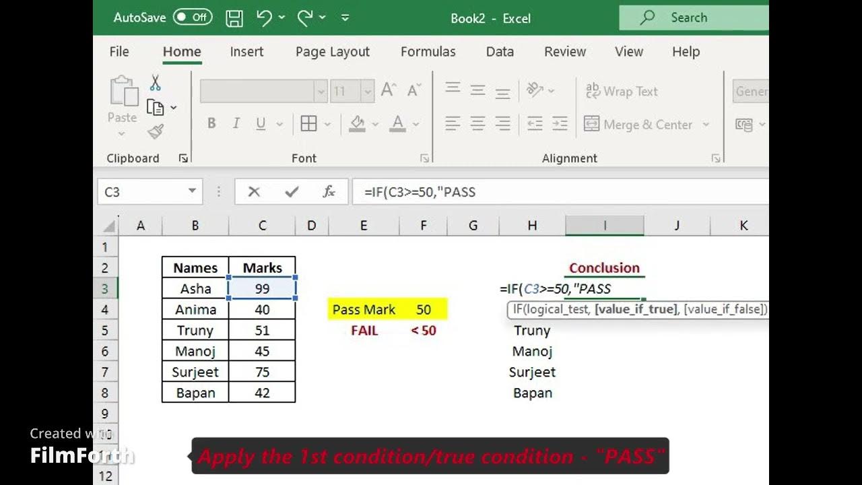Open the Copy dropdown arrow
The height and width of the screenshot is (485, 862).
pyautogui.click(x=173, y=108)
